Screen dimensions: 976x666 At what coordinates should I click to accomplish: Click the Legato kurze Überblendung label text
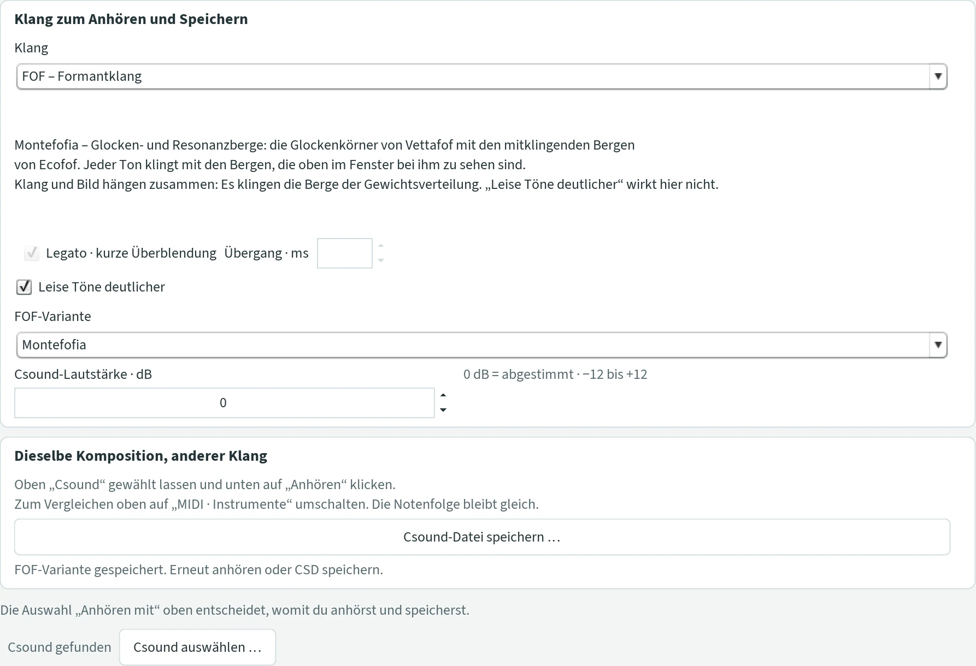point(131,253)
